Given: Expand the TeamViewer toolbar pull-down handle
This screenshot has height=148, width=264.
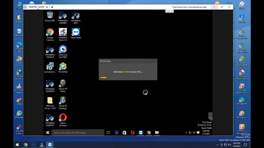Looking at the screenshot, I should [x=170, y=11].
